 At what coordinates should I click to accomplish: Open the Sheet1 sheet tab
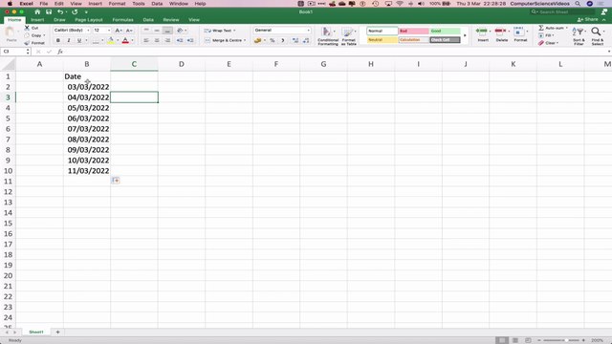[36, 332]
